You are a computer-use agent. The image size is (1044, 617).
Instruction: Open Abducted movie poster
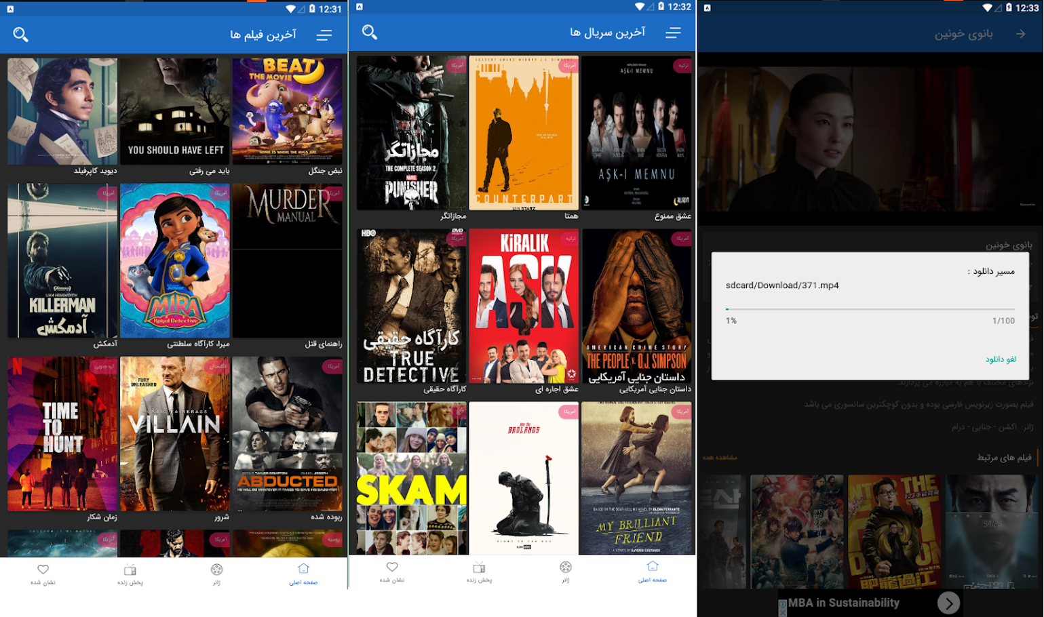tap(288, 434)
